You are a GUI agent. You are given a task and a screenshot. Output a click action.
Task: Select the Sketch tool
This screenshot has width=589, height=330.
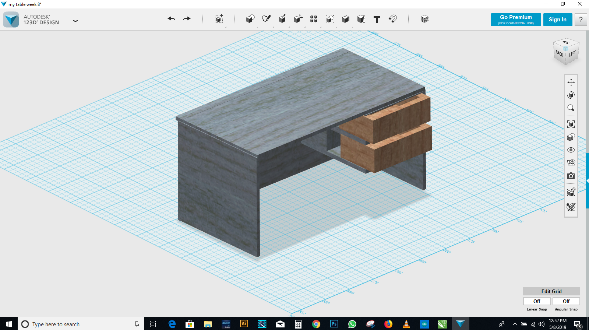(266, 19)
